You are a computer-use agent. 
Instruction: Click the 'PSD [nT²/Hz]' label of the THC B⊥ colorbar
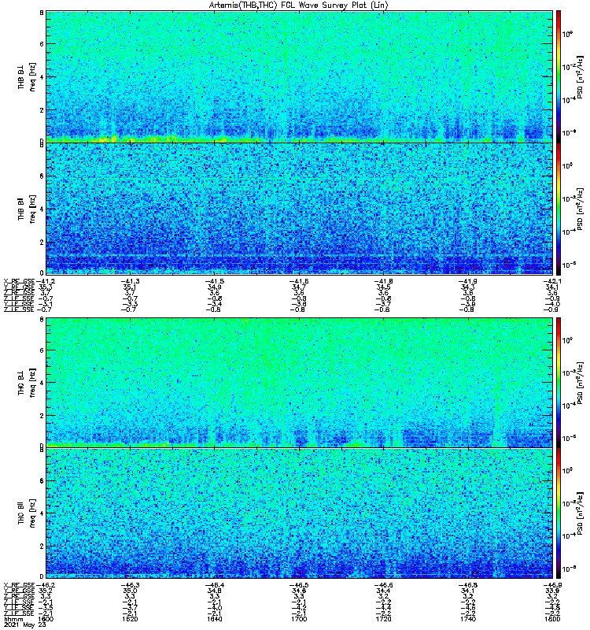(x=581, y=383)
